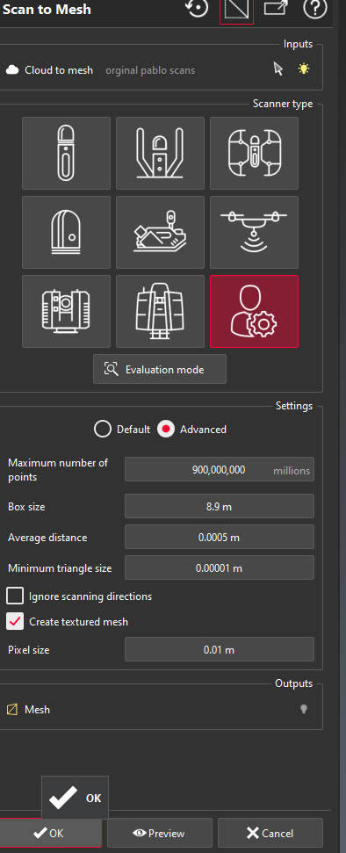The image size is (346, 853).
Task: Click the Average distance field 0.0005 m
Action: tap(220, 538)
